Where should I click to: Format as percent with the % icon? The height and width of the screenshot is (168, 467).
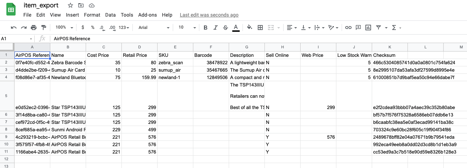click(93, 28)
